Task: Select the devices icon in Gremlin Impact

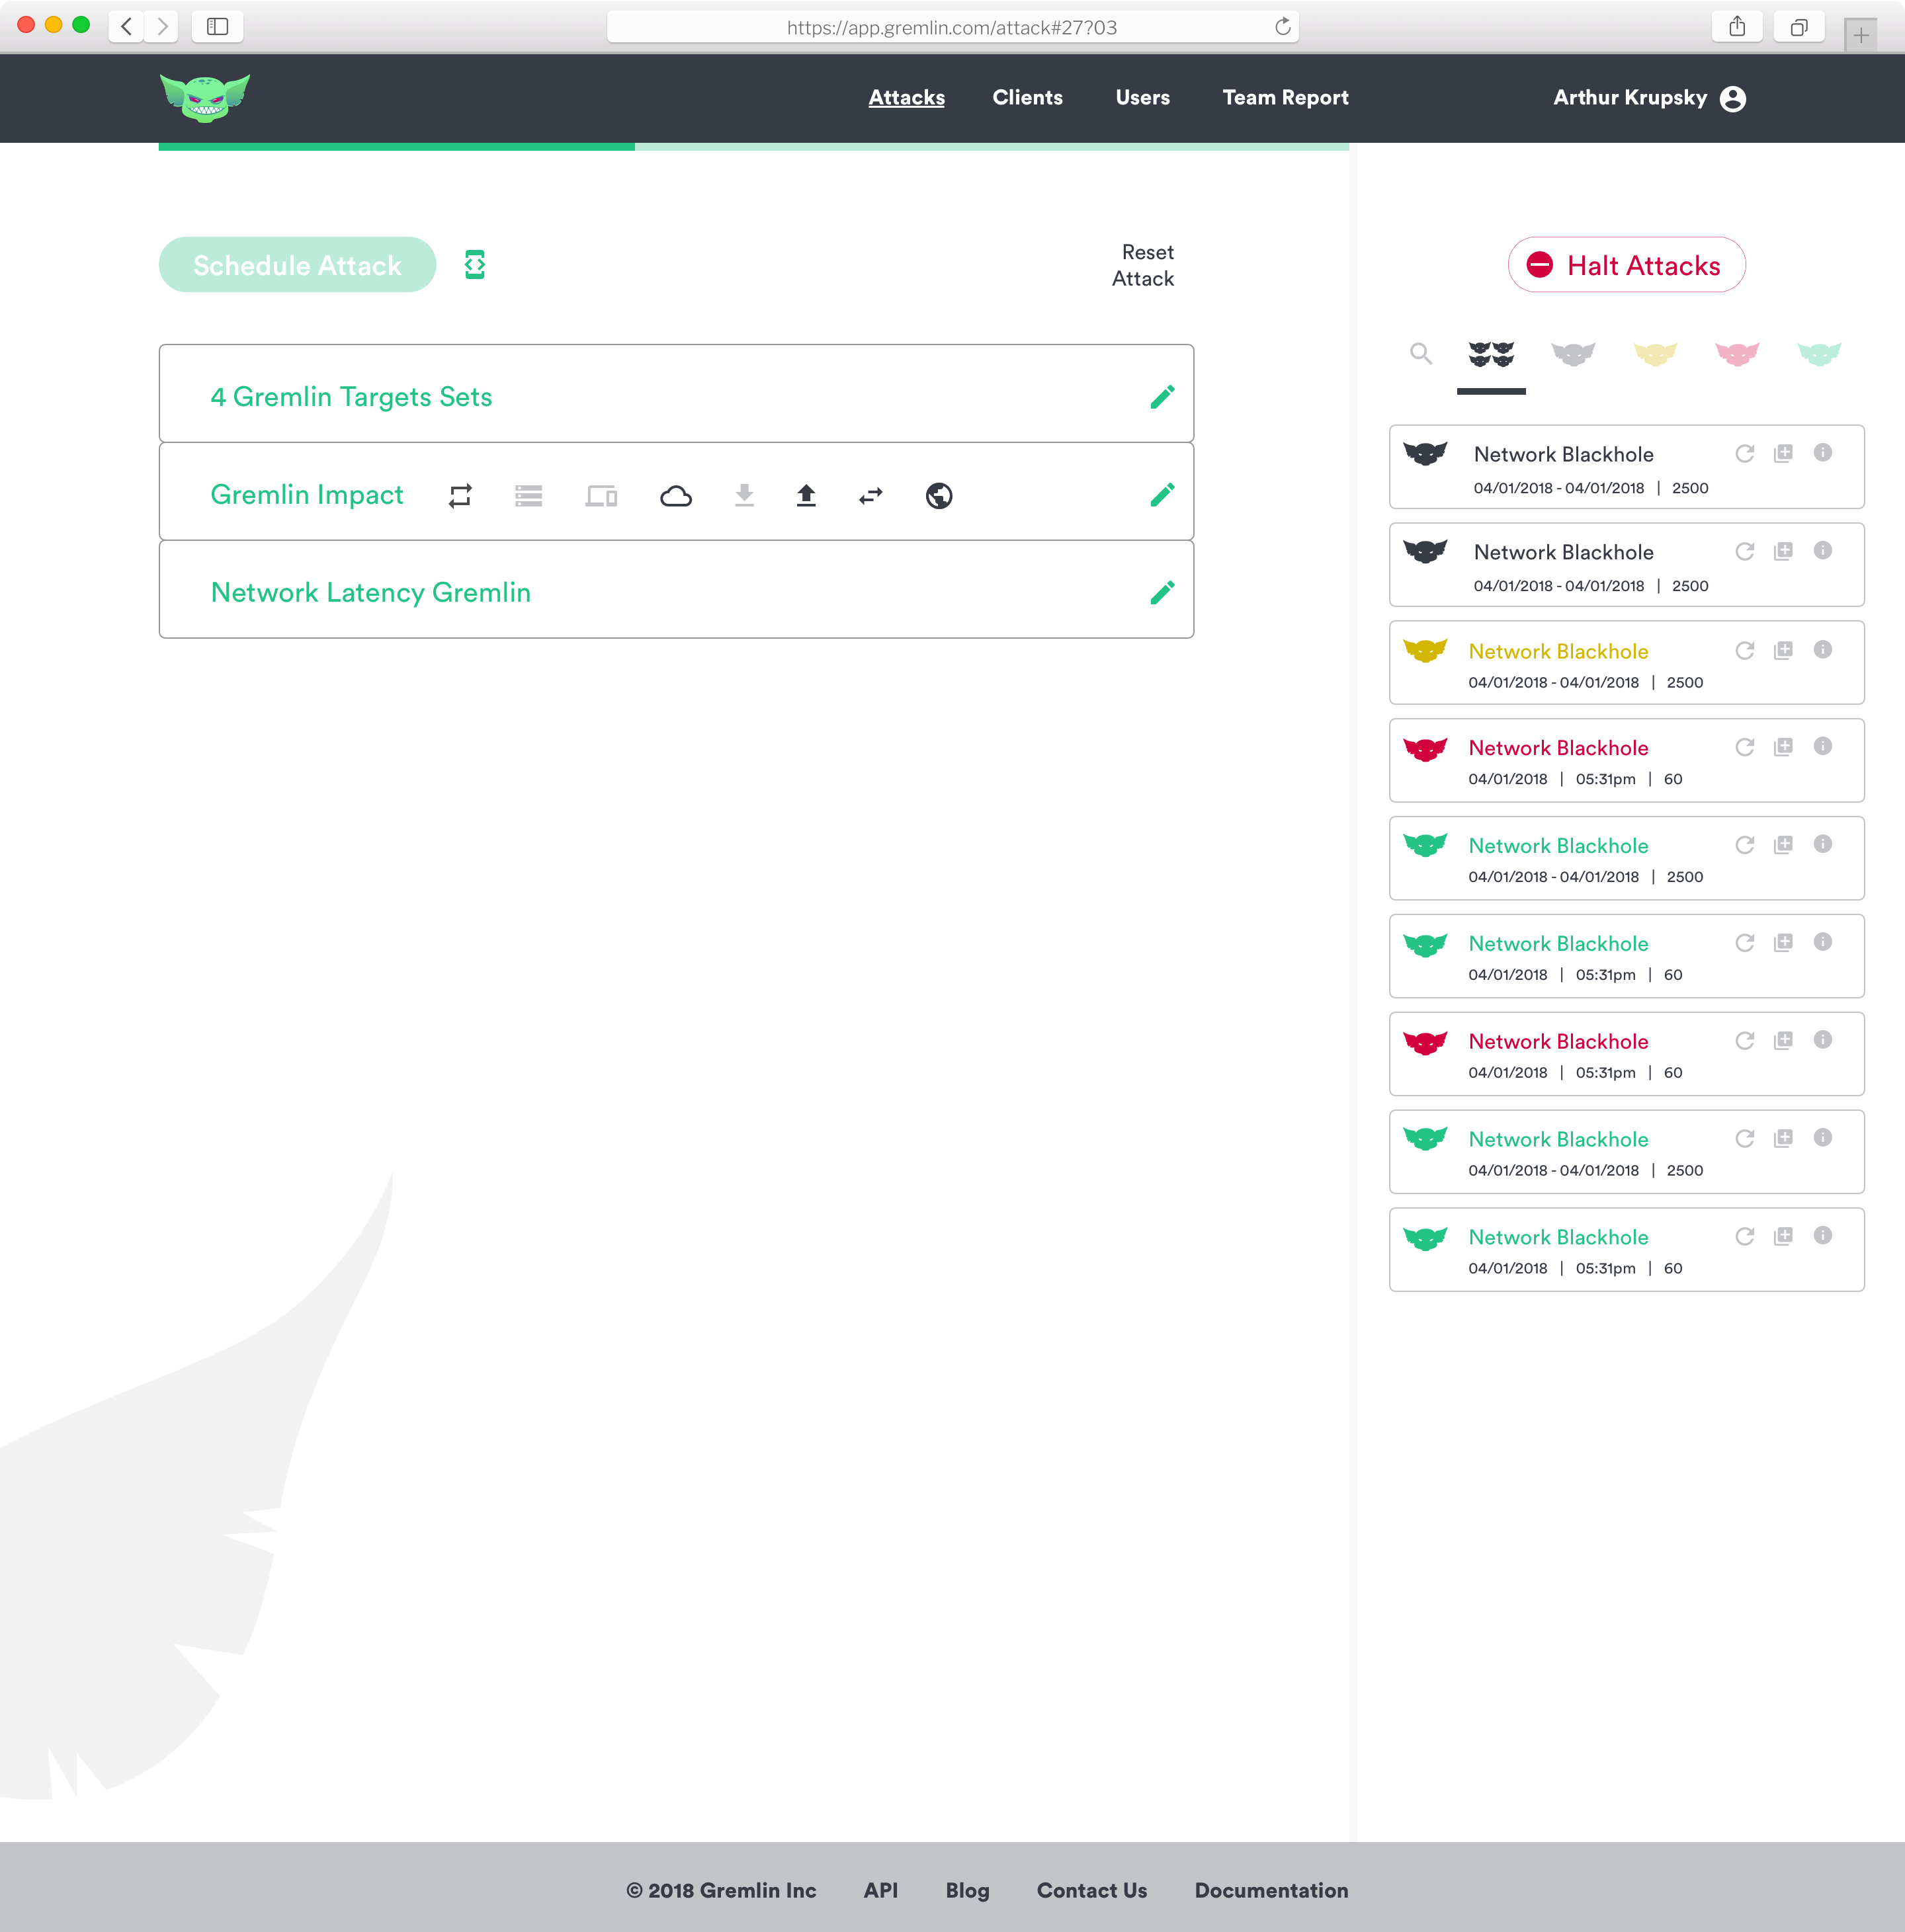Action: 601,496
